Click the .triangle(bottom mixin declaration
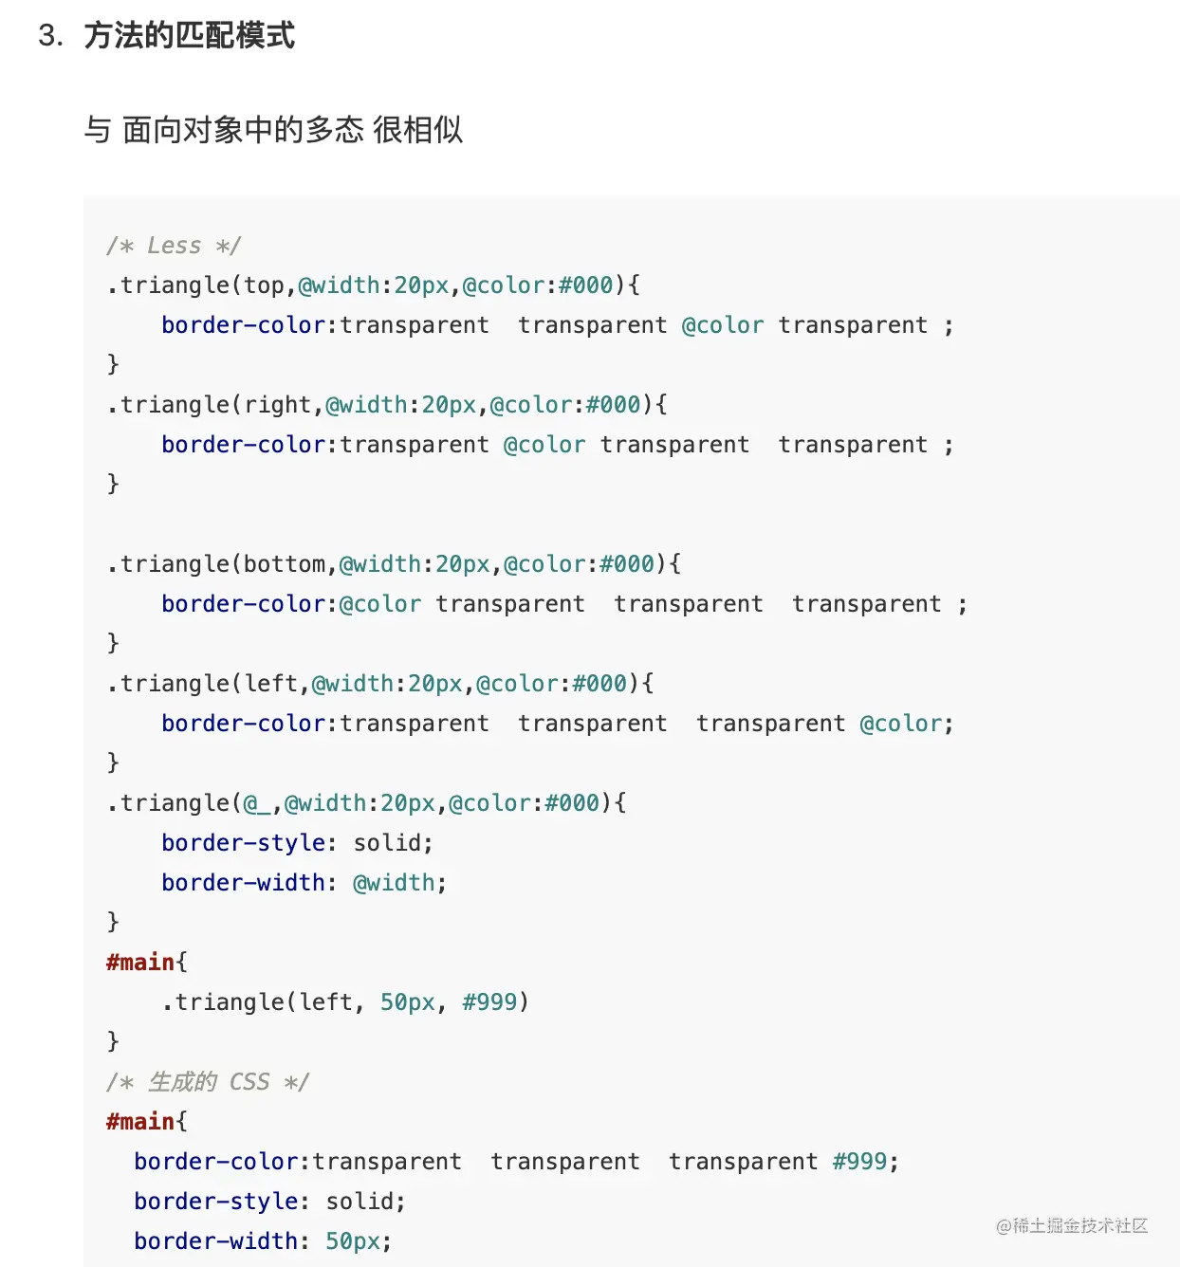The width and height of the screenshot is (1180, 1267). [394, 564]
